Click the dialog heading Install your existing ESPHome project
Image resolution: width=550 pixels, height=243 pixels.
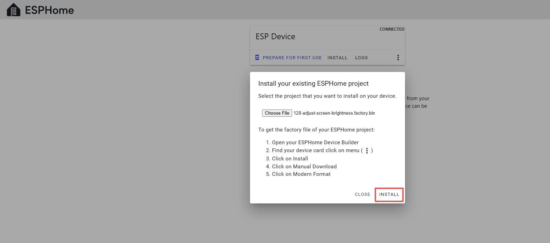[x=313, y=84]
